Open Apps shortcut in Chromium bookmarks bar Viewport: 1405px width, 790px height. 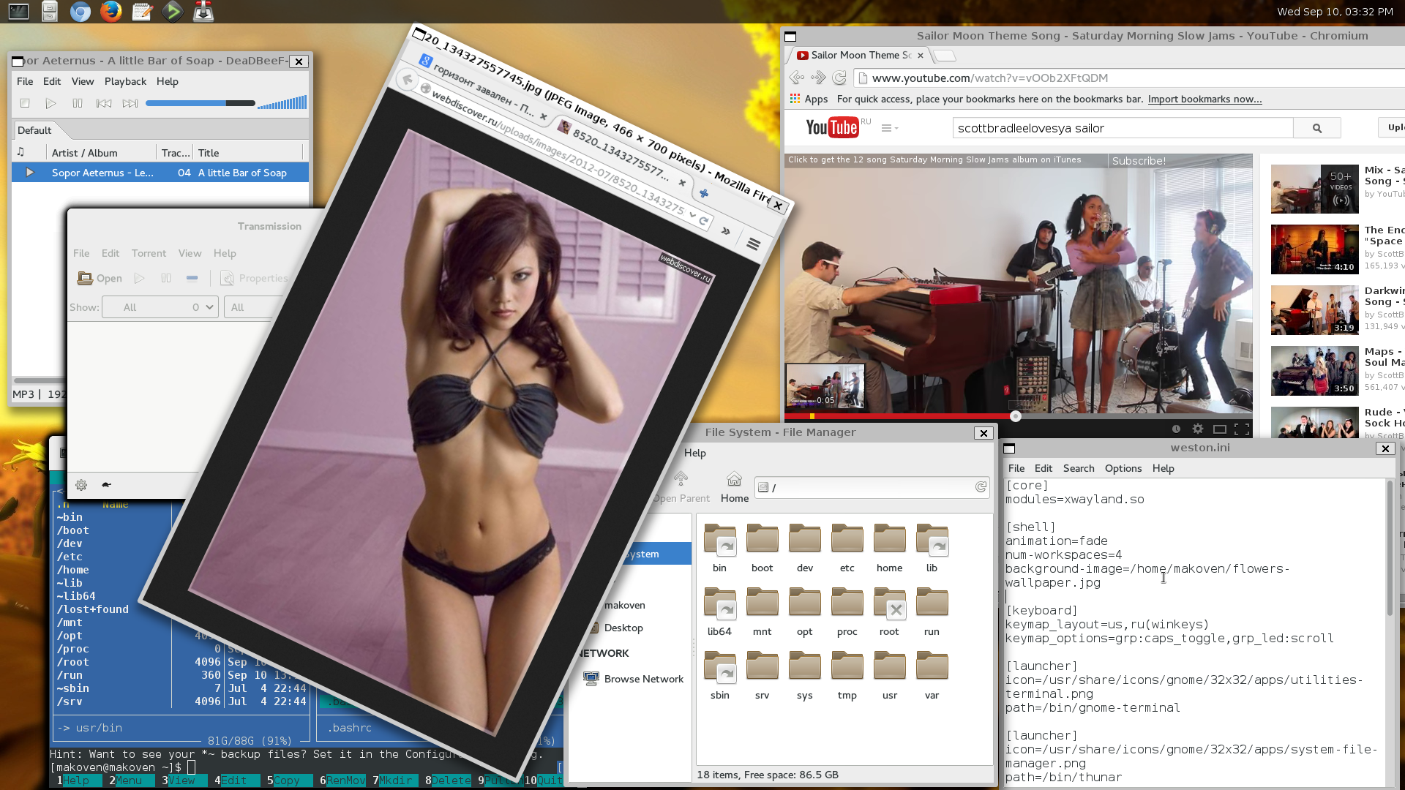pos(809,99)
